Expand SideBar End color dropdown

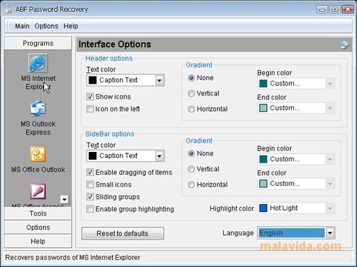(330, 184)
